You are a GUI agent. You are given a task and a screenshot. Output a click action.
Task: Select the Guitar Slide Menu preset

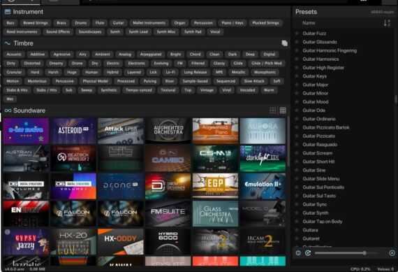click(x=320, y=178)
